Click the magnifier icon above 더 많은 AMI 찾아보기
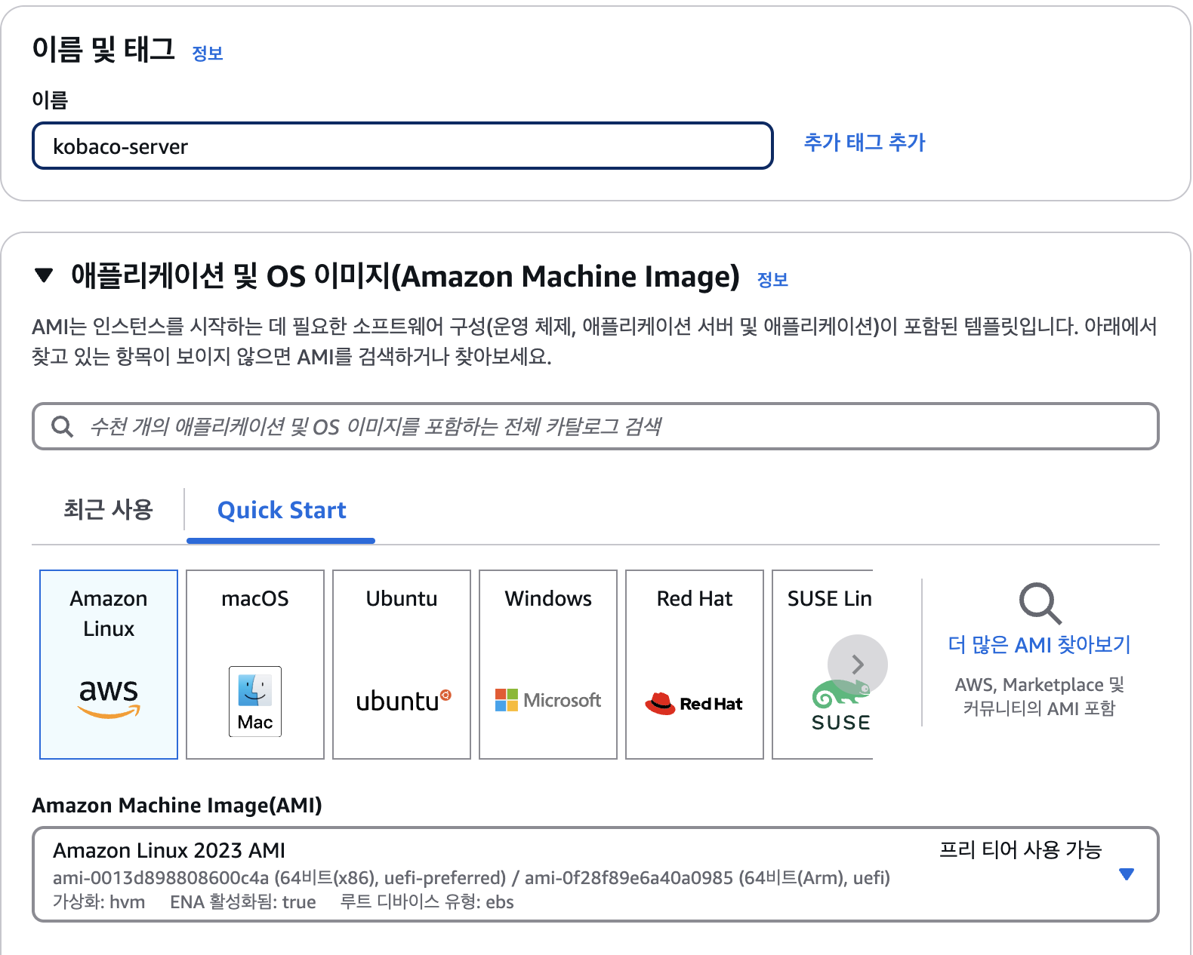 coord(1040,603)
